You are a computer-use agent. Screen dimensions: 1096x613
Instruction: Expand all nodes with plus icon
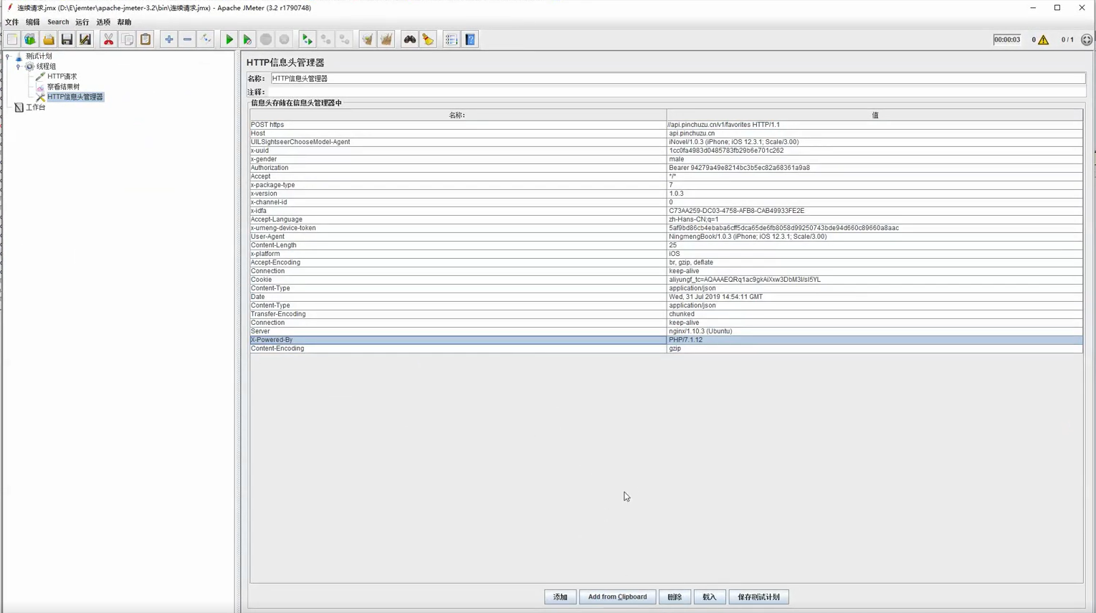coord(168,39)
